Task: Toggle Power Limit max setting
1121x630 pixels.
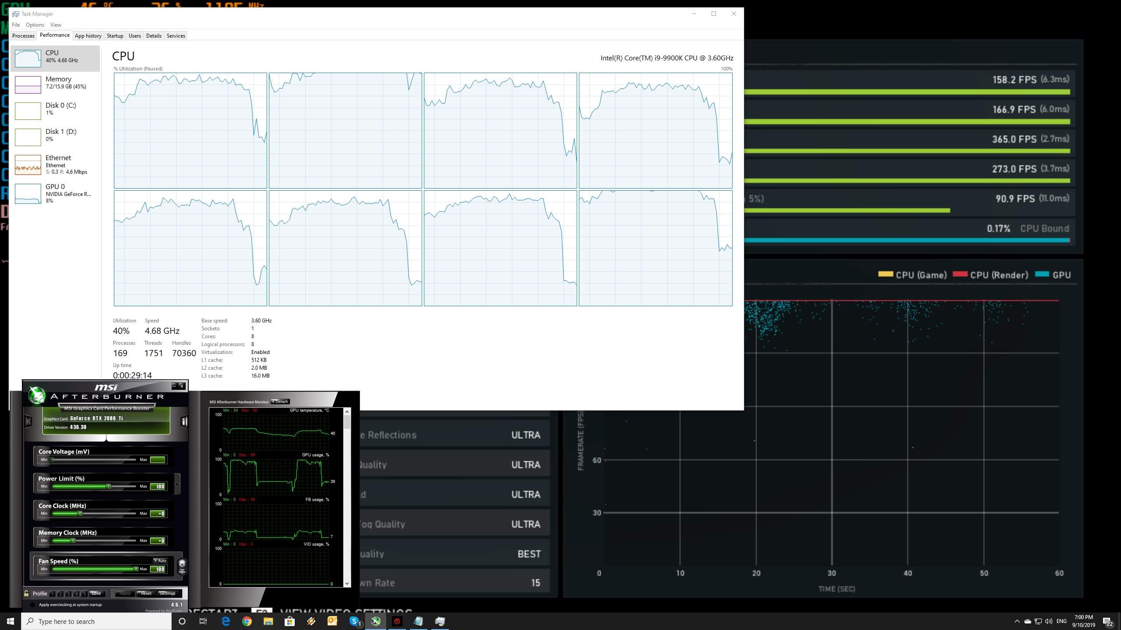Action: [x=159, y=486]
